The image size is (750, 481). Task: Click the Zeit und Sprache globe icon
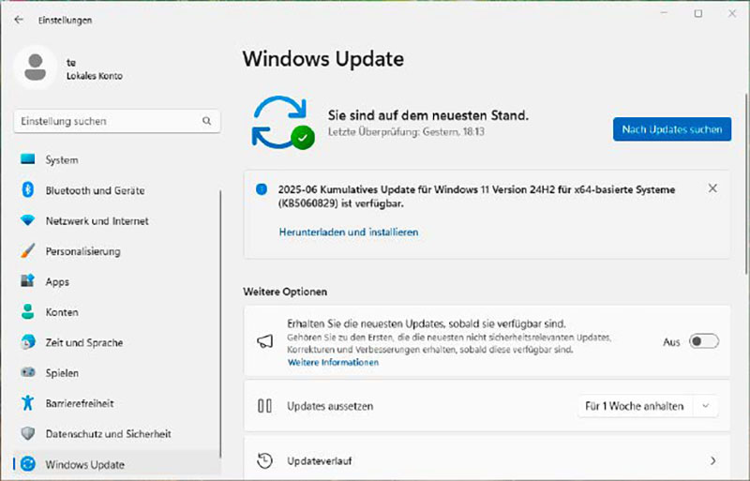pyautogui.click(x=28, y=341)
